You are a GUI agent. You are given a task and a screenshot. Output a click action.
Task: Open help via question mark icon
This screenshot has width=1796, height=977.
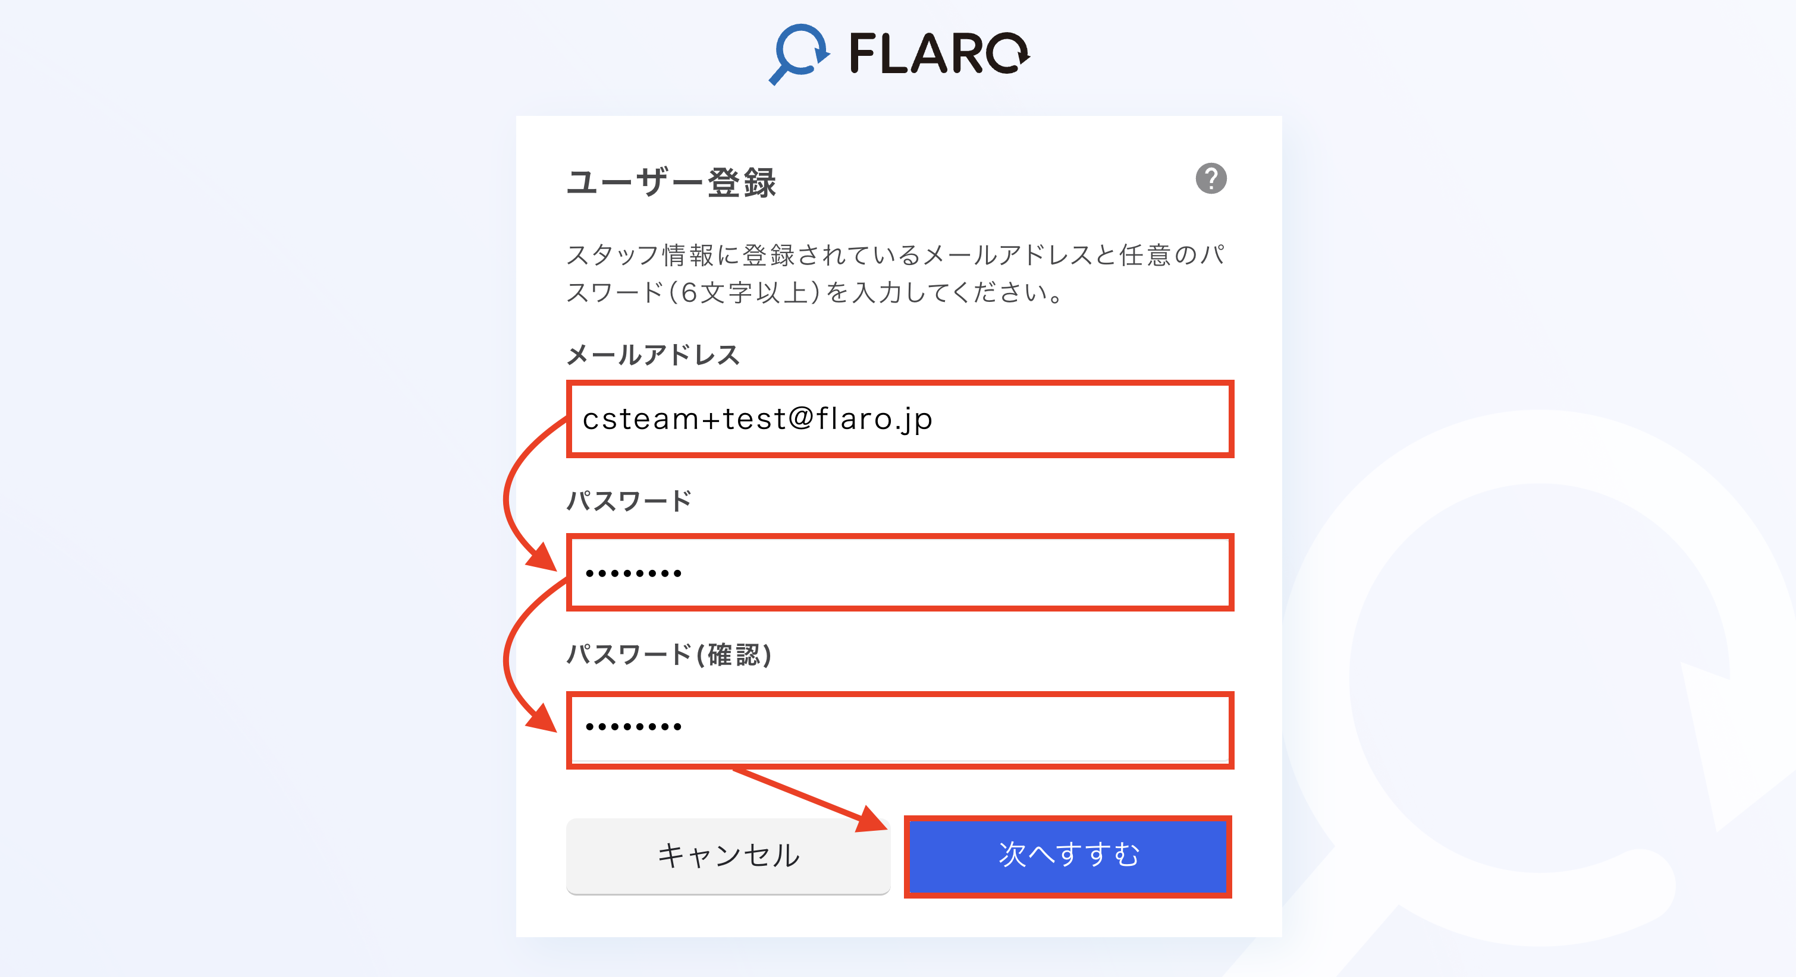(x=1211, y=178)
